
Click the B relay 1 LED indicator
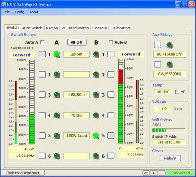tap(96, 54)
